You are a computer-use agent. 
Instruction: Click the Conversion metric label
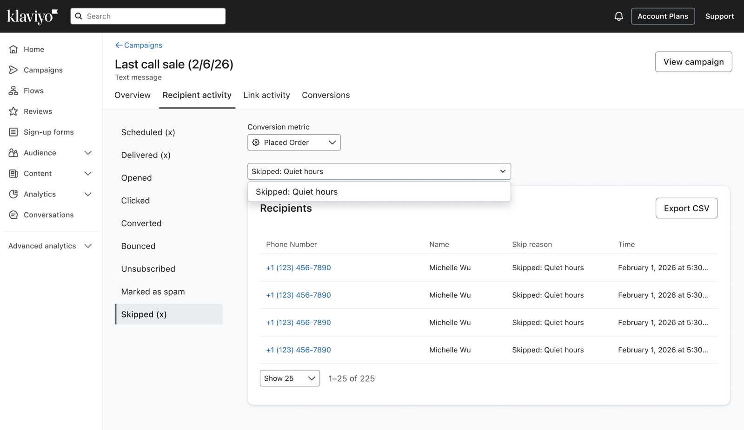tap(278, 127)
